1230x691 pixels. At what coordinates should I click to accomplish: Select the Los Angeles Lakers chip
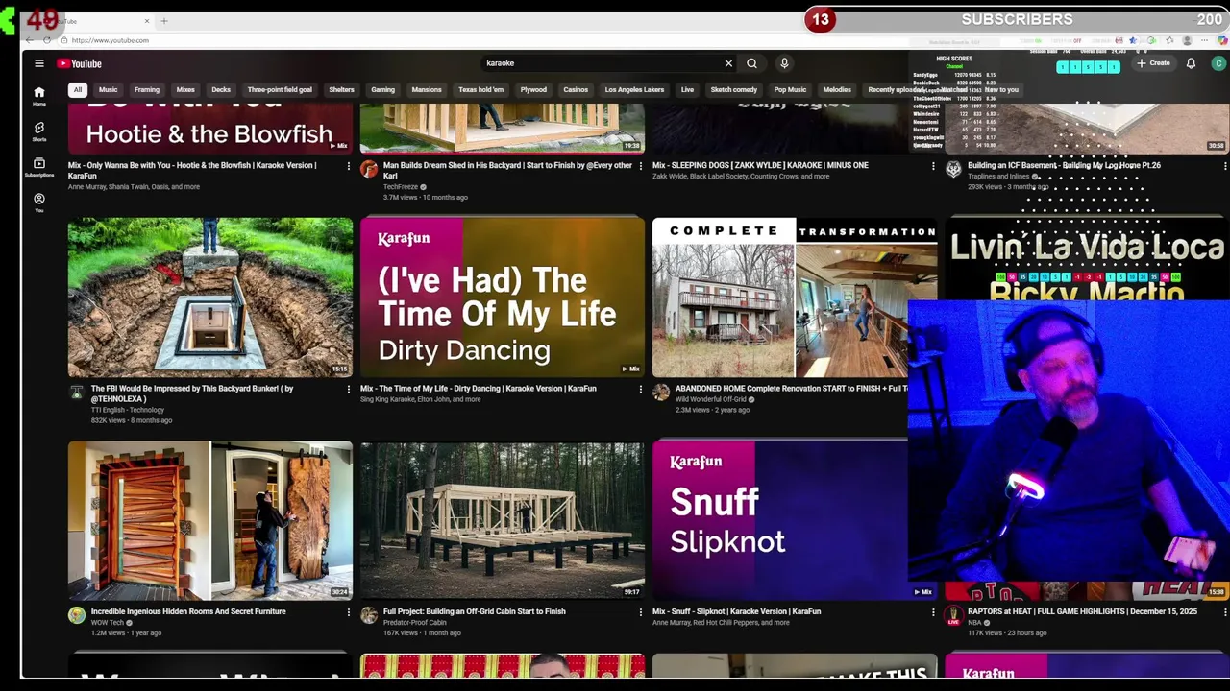(x=634, y=90)
